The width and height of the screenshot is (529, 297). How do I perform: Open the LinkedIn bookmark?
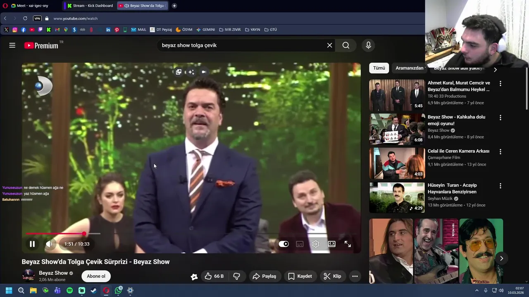[x=108, y=30]
